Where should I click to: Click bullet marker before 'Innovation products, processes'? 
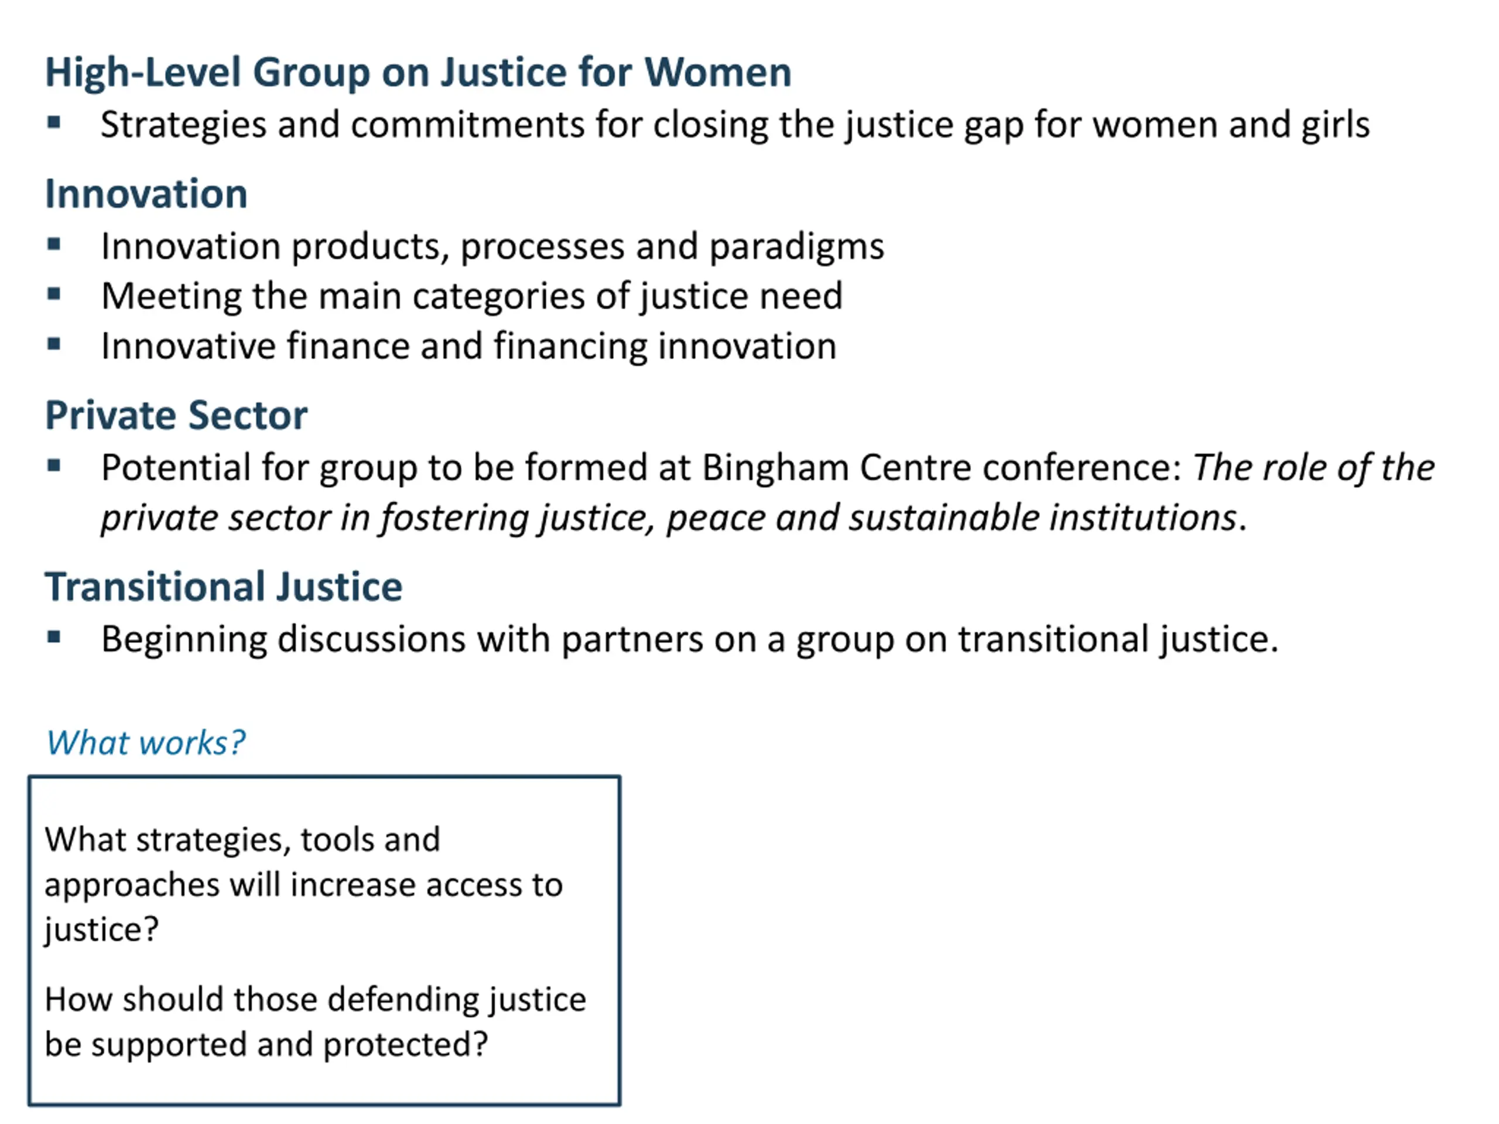pyautogui.click(x=54, y=244)
